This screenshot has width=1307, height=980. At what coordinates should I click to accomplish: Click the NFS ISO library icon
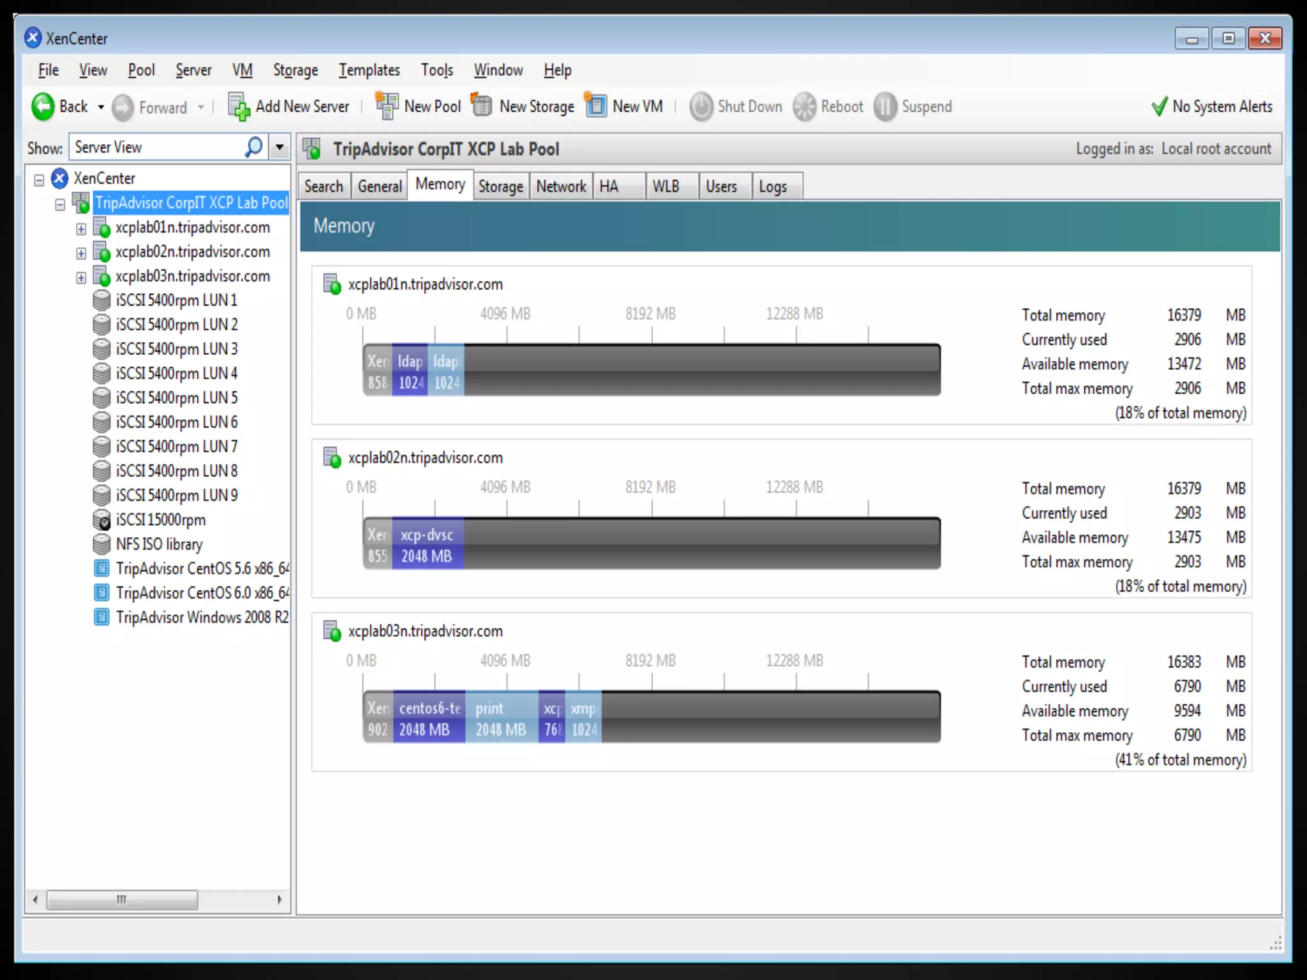[101, 544]
